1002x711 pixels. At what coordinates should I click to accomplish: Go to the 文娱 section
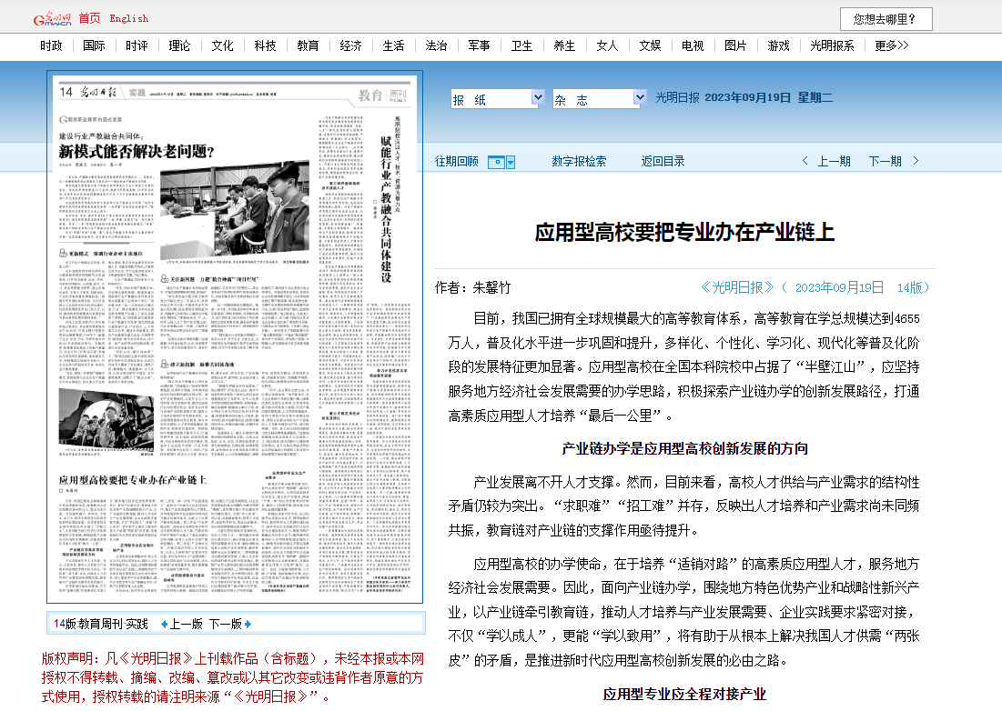[650, 45]
